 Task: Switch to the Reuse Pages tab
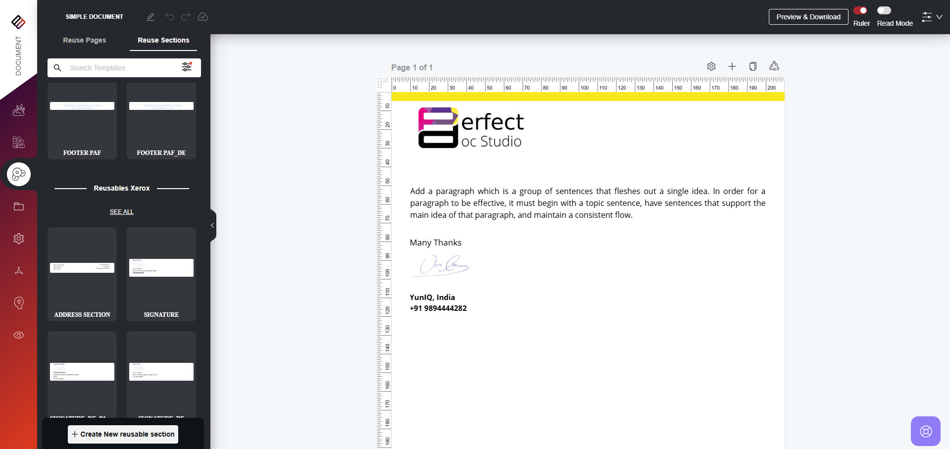[85, 40]
